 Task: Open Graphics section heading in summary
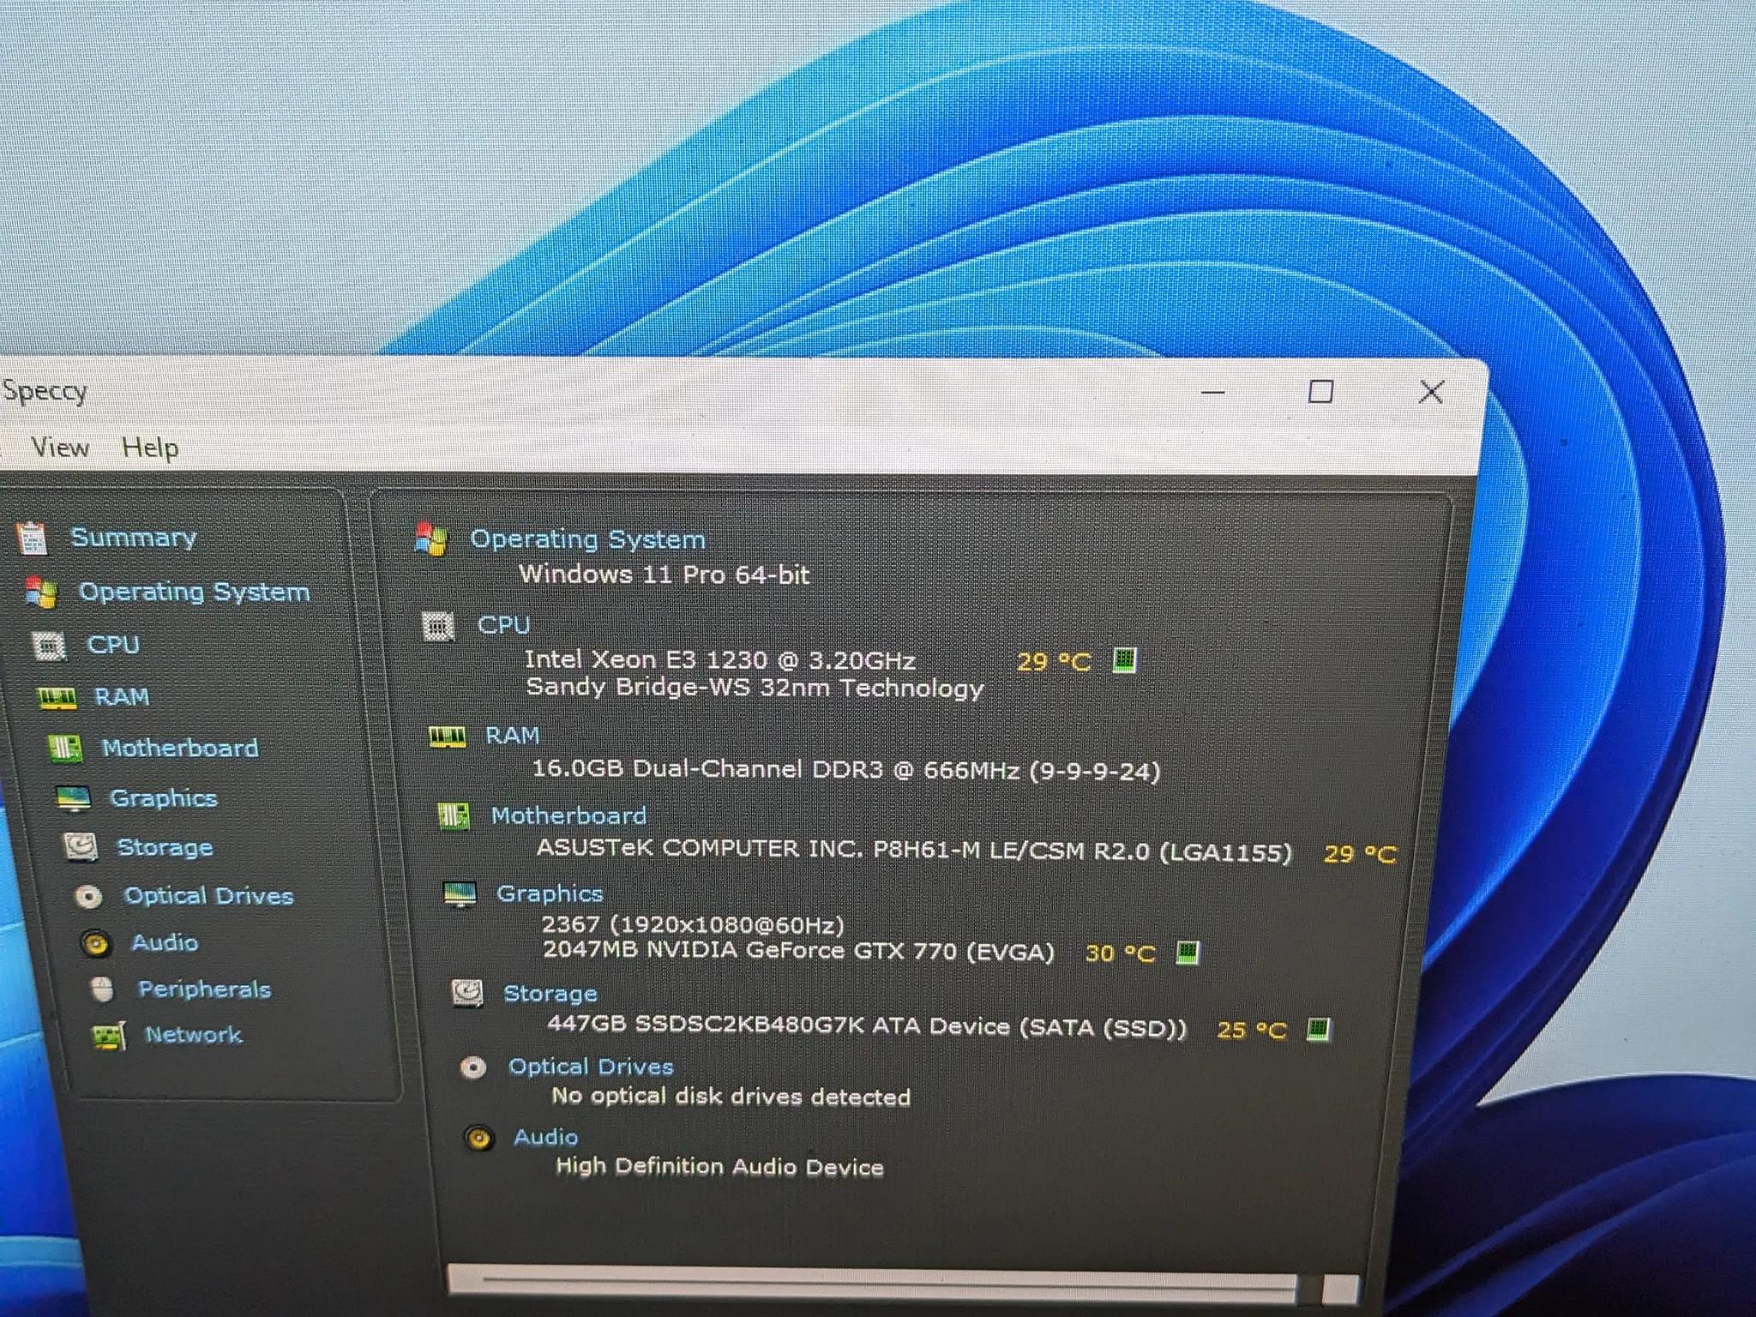tap(550, 893)
